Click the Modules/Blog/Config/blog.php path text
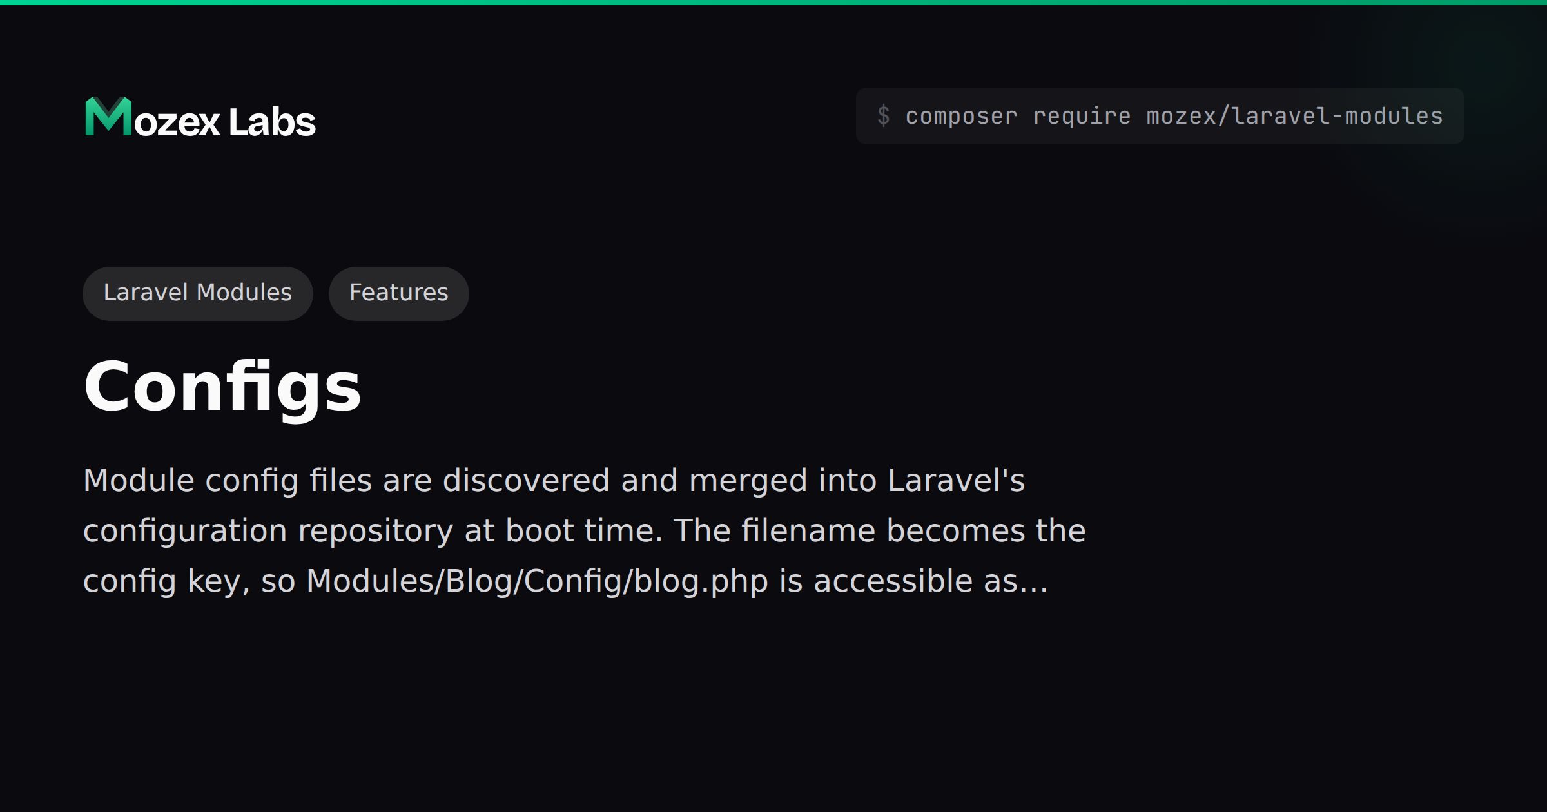Screen dimensions: 1547x812 click(x=538, y=581)
